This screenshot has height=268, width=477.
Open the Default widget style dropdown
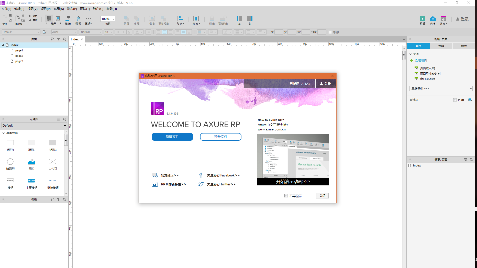point(21,32)
